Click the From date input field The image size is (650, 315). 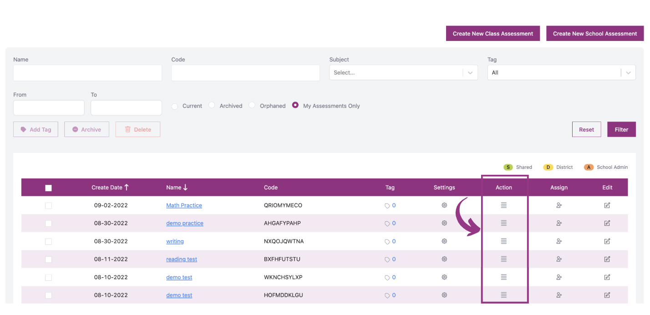tap(49, 108)
